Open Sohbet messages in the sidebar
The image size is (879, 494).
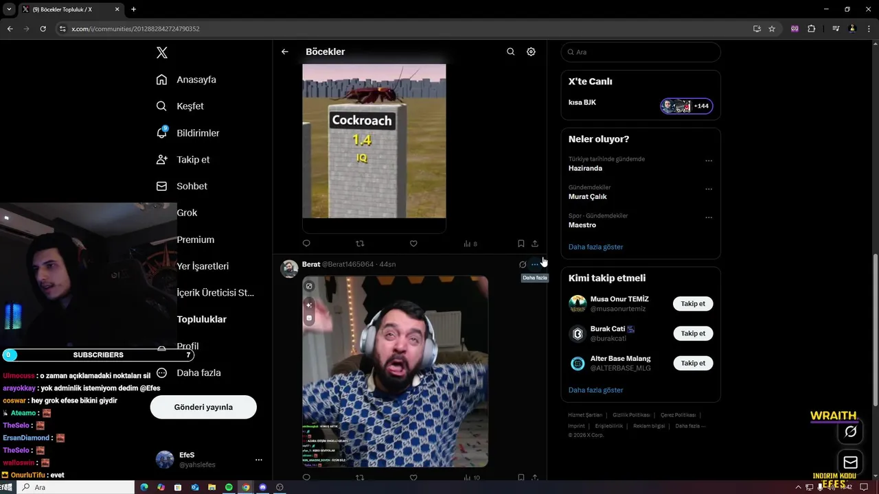click(x=181, y=186)
